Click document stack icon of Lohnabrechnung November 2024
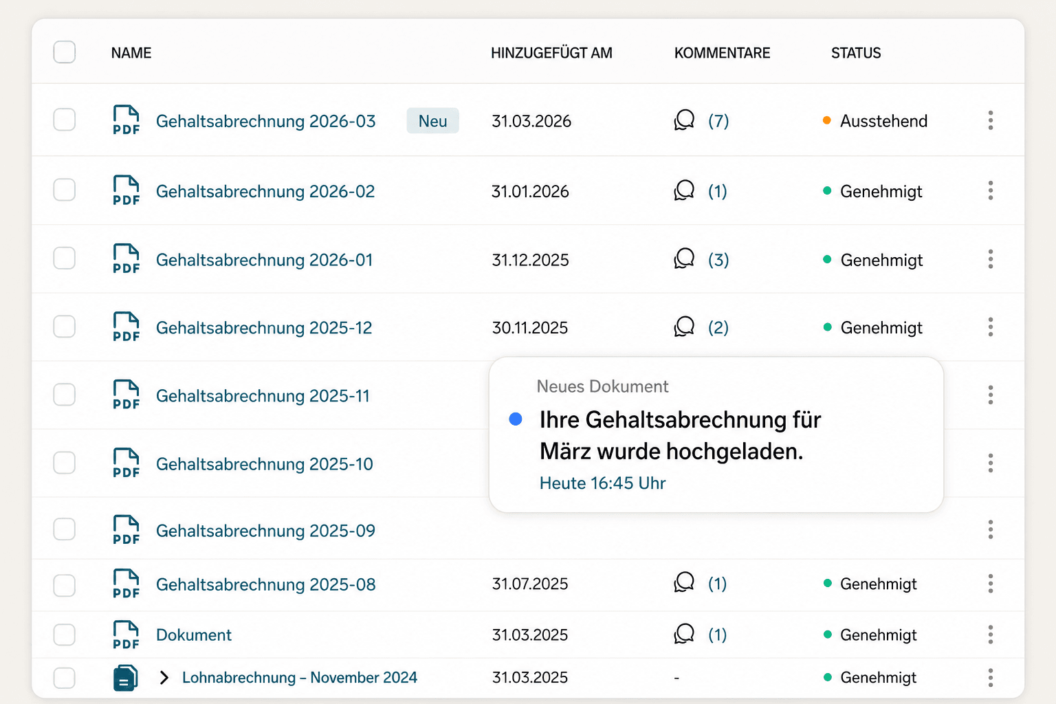 [x=126, y=678]
